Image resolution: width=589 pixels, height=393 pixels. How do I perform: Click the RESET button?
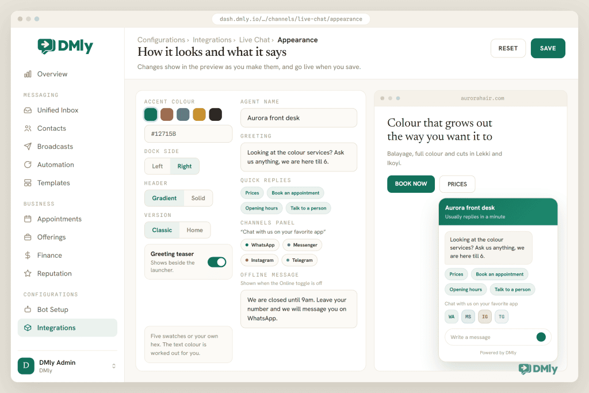(508, 48)
